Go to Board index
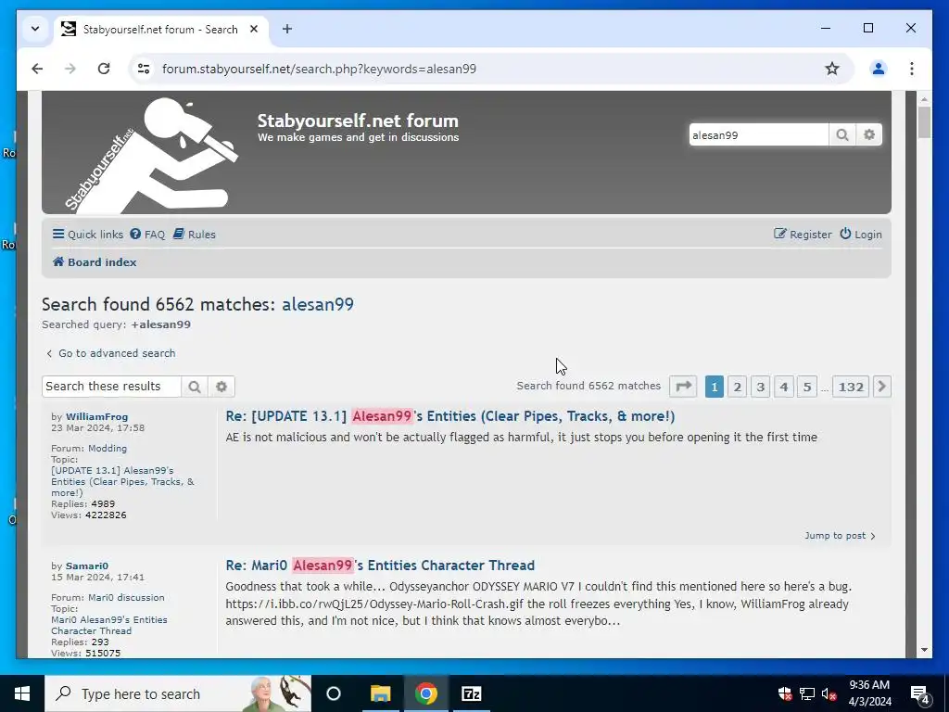949x712 pixels. (95, 262)
